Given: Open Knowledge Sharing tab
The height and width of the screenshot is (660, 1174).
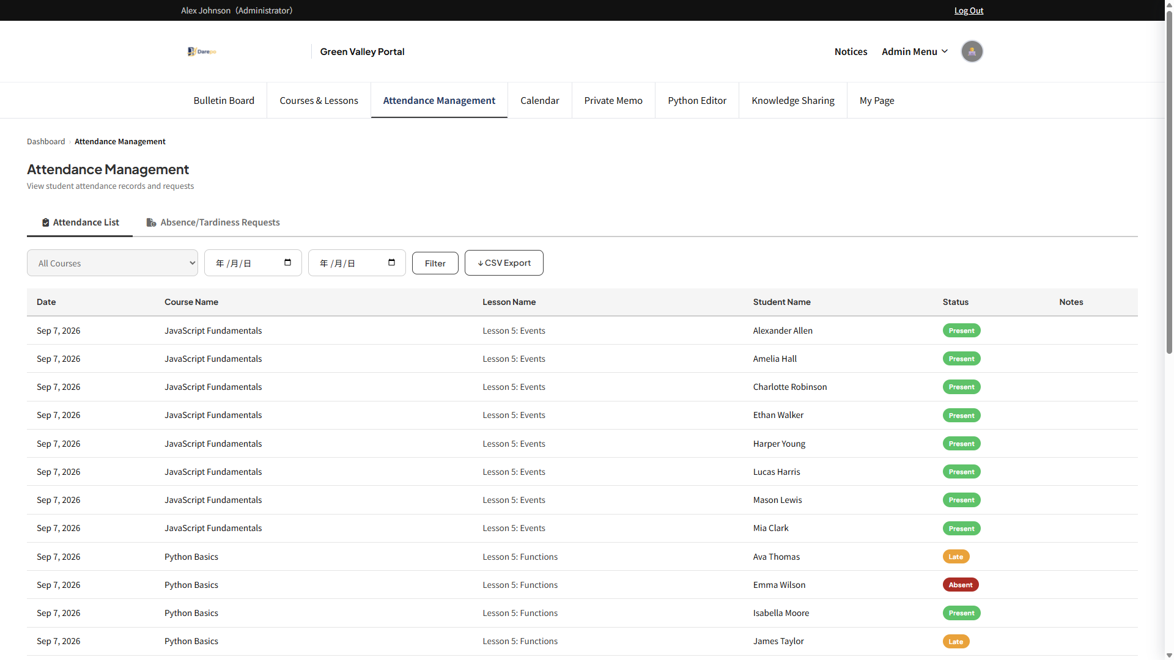Looking at the screenshot, I should tap(793, 100).
